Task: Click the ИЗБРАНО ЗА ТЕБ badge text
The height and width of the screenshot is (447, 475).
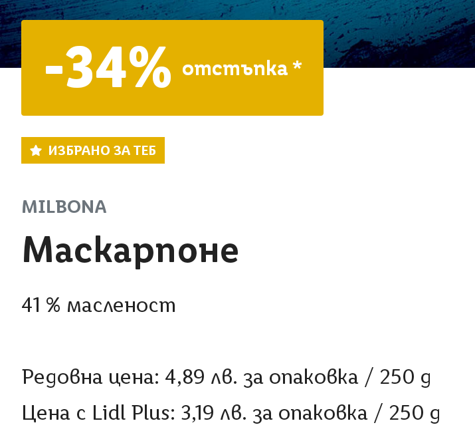Action: coord(102,151)
